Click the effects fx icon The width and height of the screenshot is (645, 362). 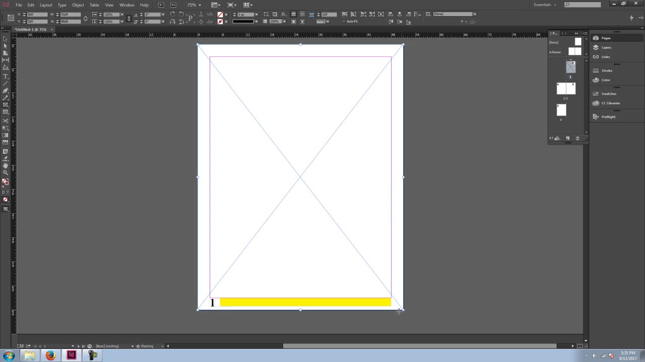click(284, 14)
